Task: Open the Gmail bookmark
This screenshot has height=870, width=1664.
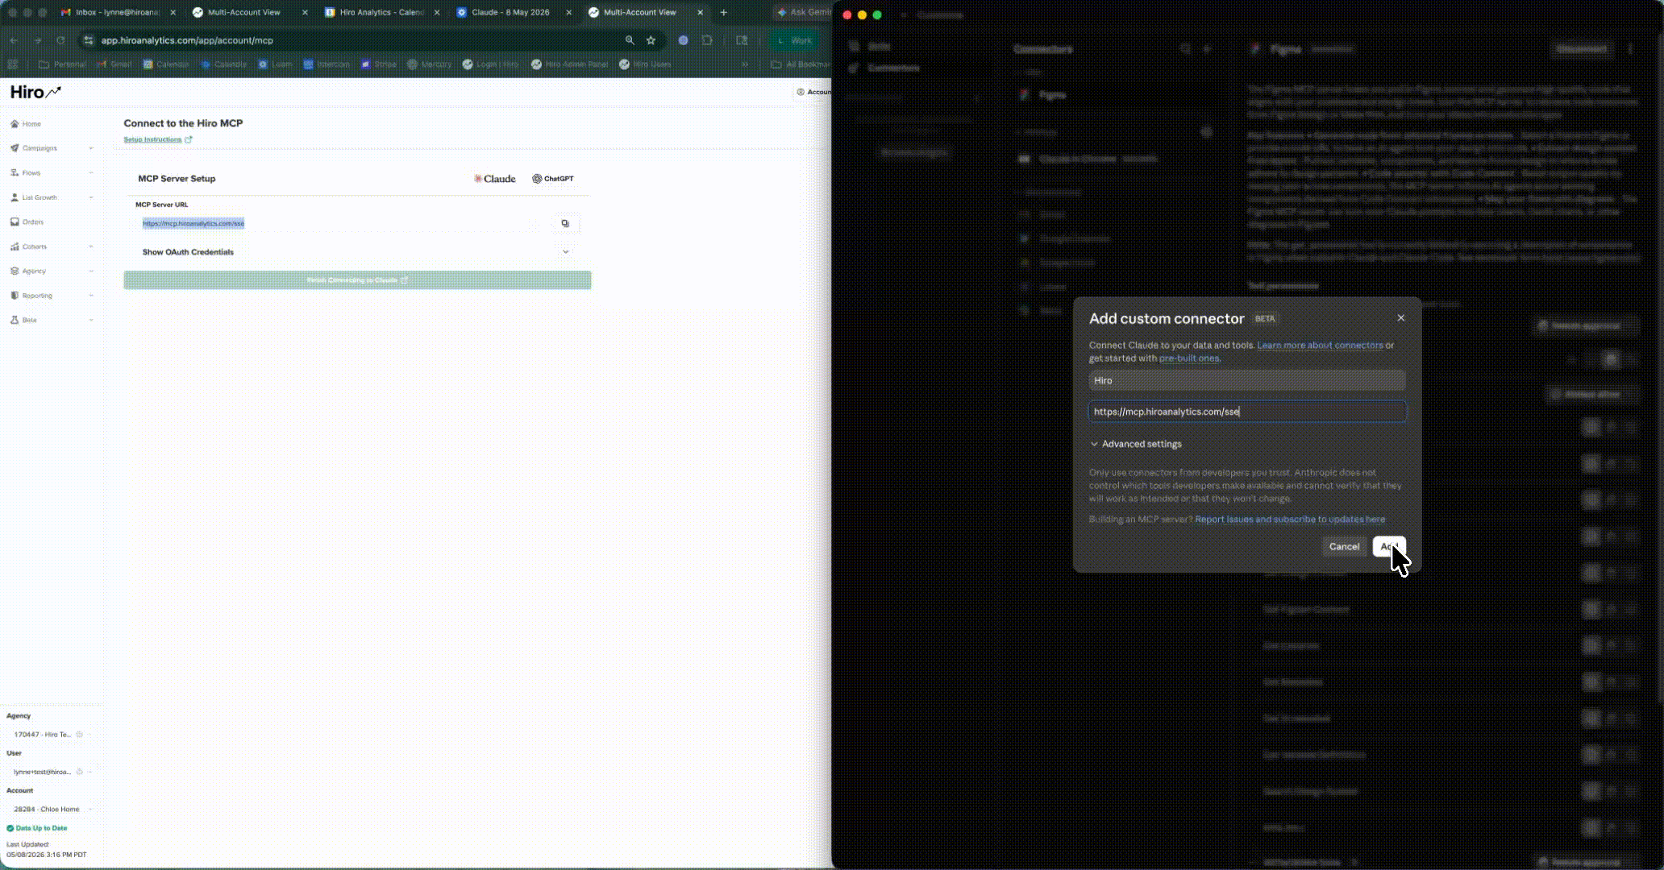Action: pyautogui.click(x=114, y=64)
